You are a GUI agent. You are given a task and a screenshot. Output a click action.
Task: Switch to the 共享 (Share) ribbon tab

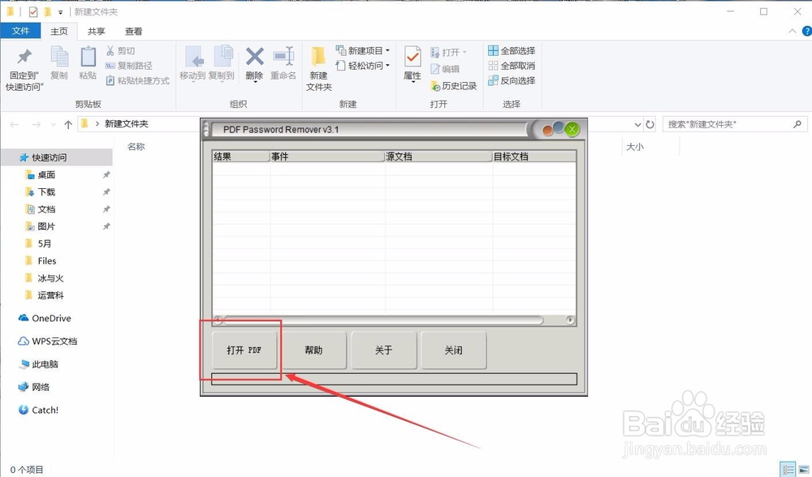[x=97, y=31]
